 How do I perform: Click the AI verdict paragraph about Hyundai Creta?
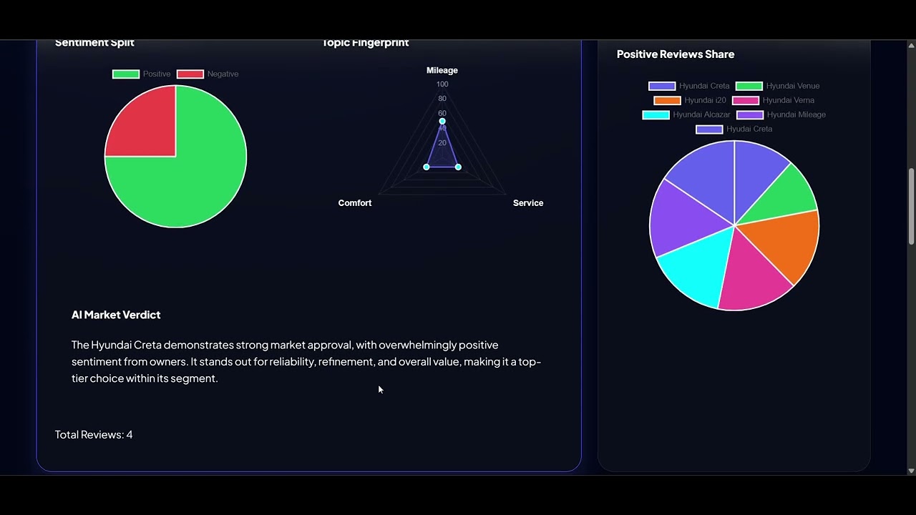[306, 361]
